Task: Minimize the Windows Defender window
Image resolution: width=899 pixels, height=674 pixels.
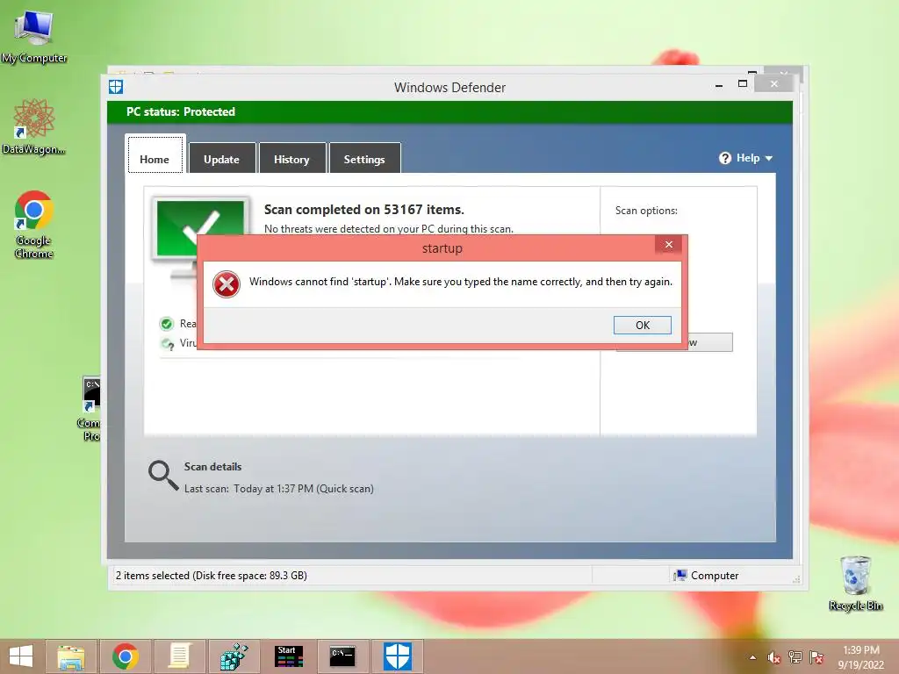Action: pyautogui.click(x=719, y=85)
